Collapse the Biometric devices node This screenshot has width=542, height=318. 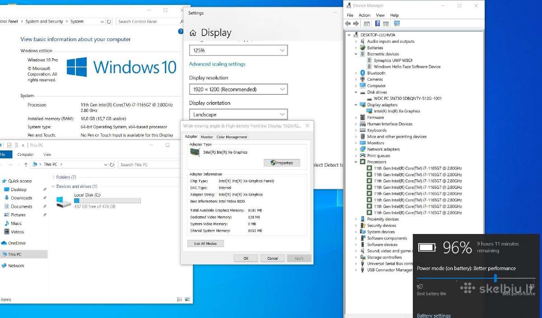click(356, 54)
